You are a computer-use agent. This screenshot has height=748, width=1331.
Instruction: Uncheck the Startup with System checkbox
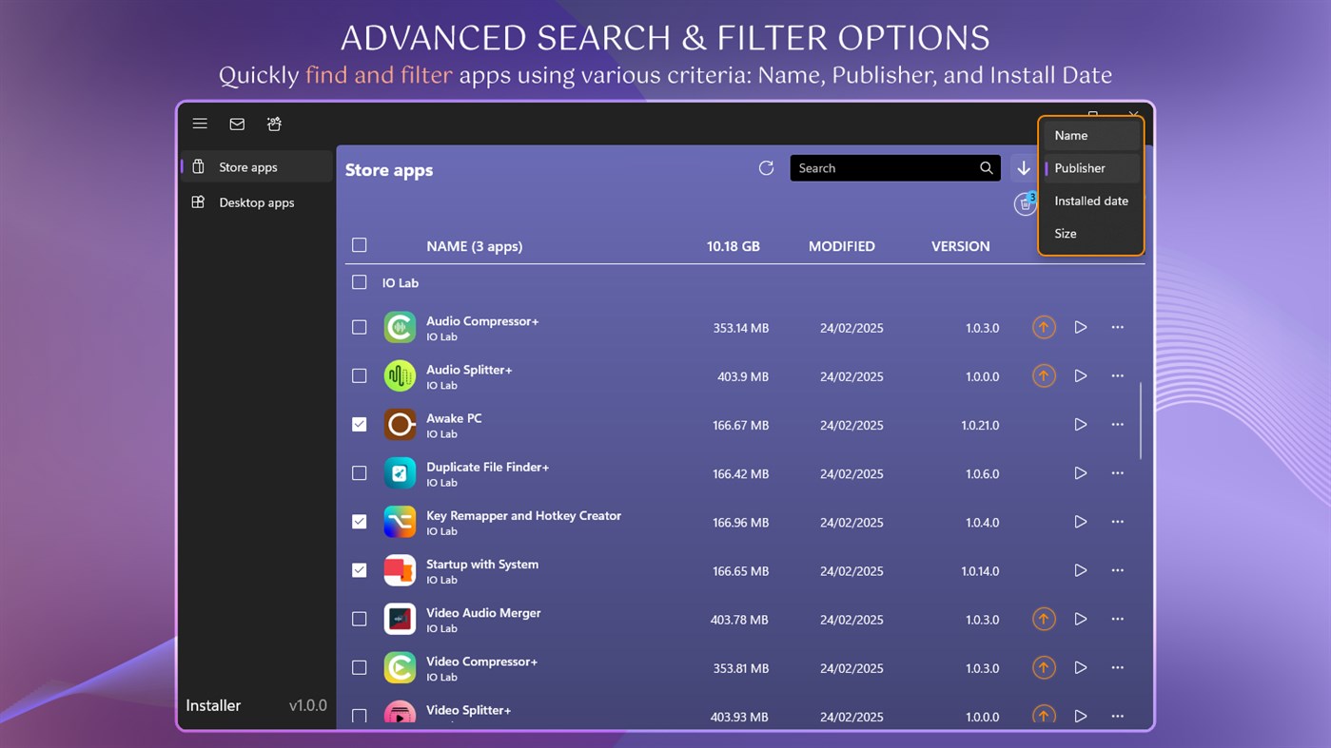point(360,570)
